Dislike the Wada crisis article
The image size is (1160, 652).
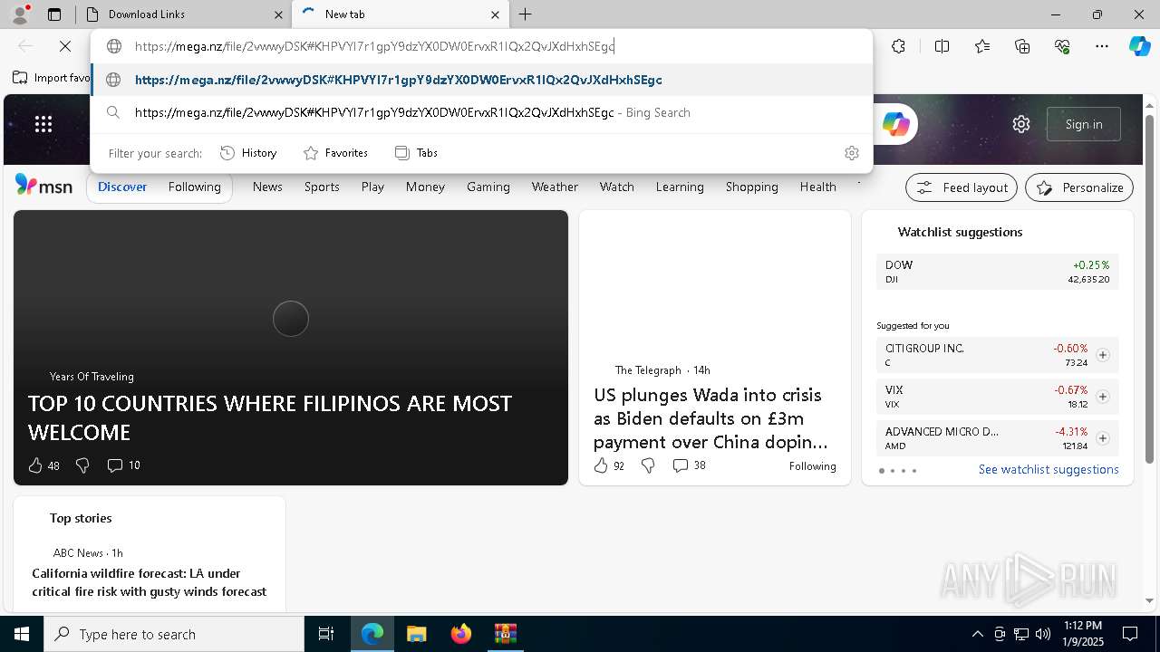(648, 465)
